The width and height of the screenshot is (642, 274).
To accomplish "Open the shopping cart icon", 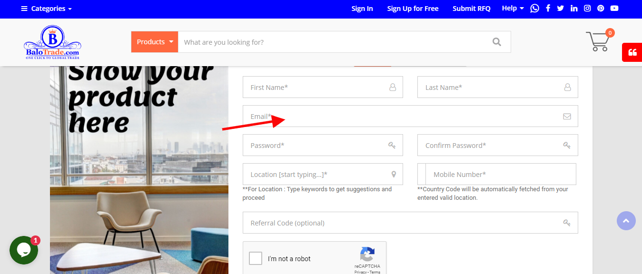I will pyautogui.click(x=598, y=41).
